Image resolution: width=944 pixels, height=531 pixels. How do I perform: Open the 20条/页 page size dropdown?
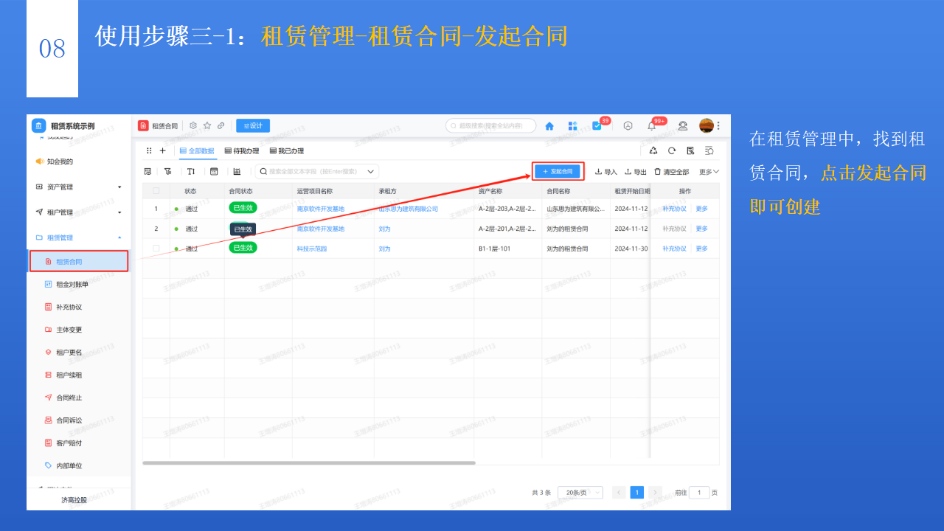pos(580,492)
